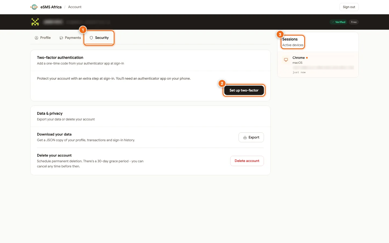Click the Free plan badge
The height and width of the screenshot is (243, 389).
[354, 22]
